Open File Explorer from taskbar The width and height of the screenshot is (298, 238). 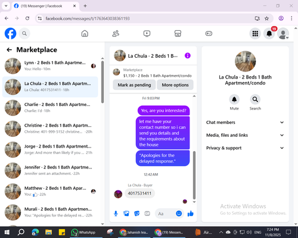[x=48, y=232]
